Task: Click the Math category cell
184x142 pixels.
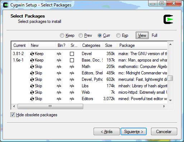Action: pos(86,67)
